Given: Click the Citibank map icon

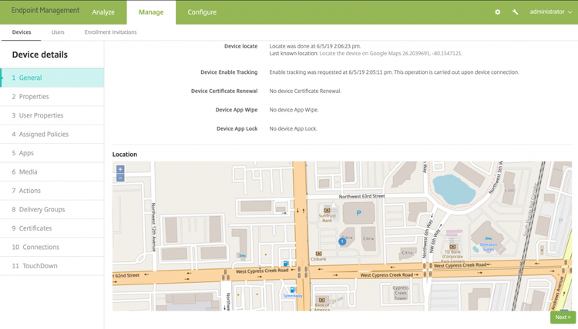Looking at the screenshot, I should tap(319, 254).
